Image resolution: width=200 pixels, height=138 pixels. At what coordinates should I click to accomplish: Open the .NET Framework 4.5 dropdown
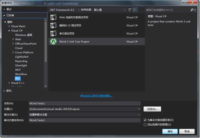65,10
